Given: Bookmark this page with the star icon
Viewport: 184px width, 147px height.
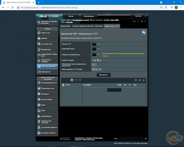Looking at the screenshot, I should tap(166, 7).
